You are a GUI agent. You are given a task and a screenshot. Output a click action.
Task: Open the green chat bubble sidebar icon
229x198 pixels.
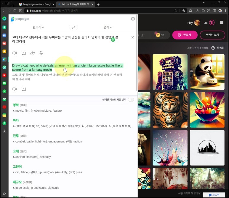[x=4, y=83]
